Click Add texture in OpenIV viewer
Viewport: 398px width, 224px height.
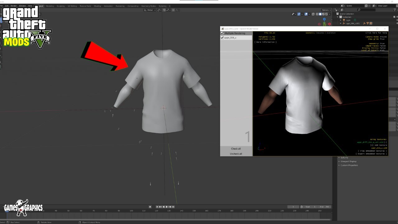pyautogui.click(x=378, y=145)
